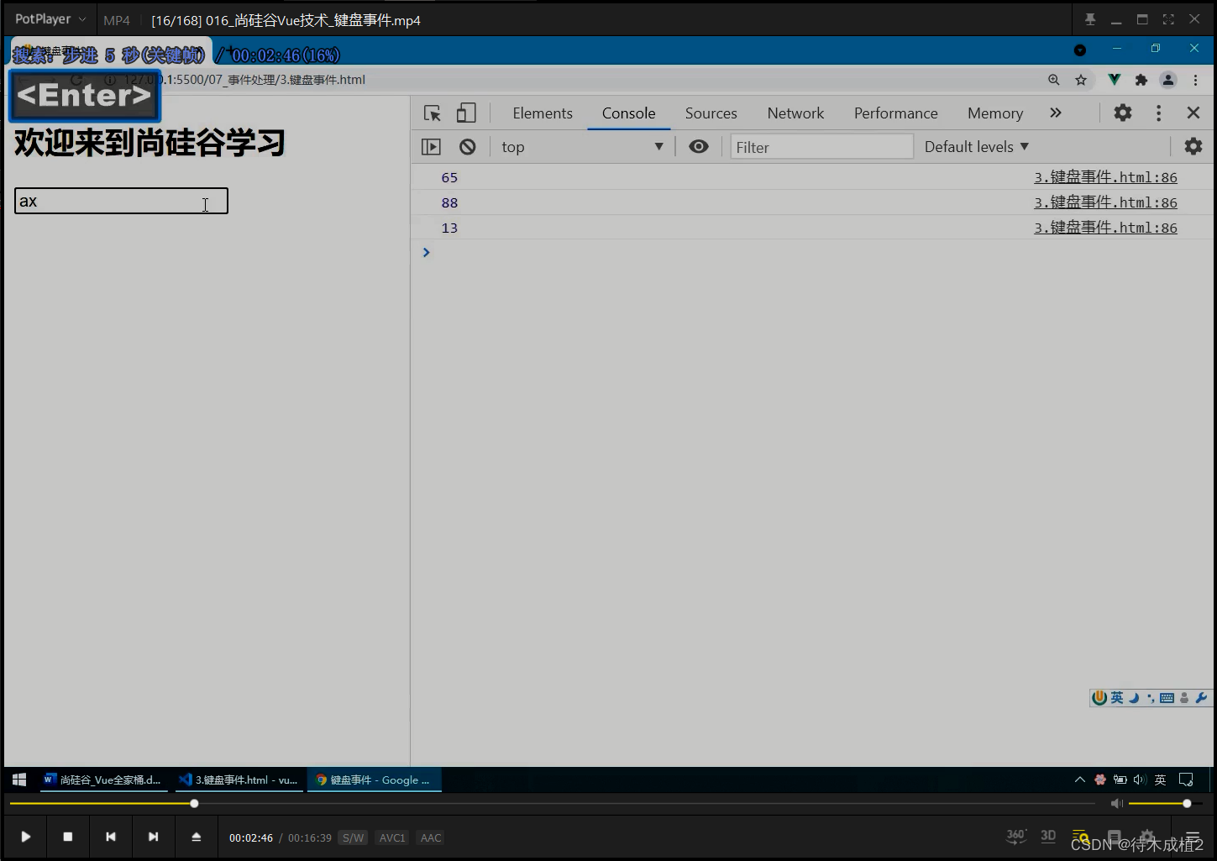1217x861 pixels.
Task: Open the top context dropdown
Action: coord(581,147)
